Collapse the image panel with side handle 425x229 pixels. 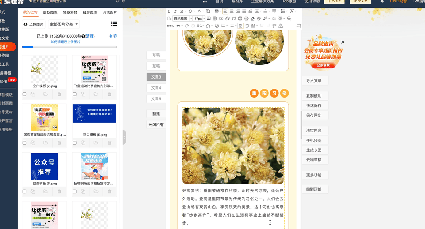coord(124,137)
